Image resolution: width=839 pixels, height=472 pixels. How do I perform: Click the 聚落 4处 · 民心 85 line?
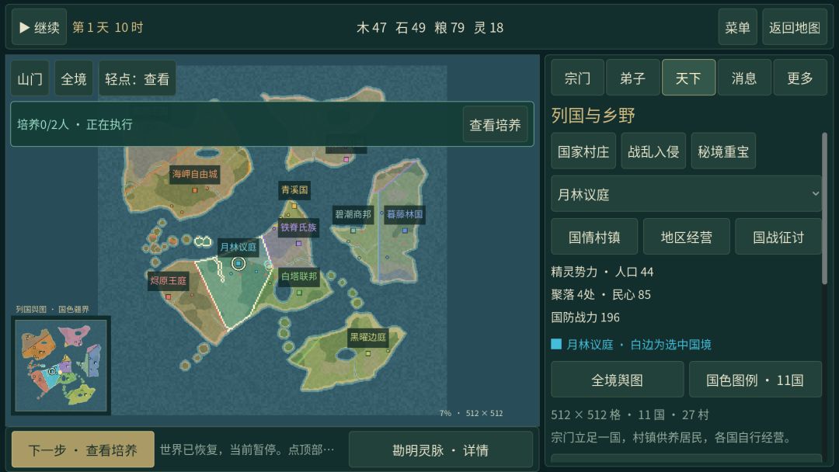click(x=601, y=294)
